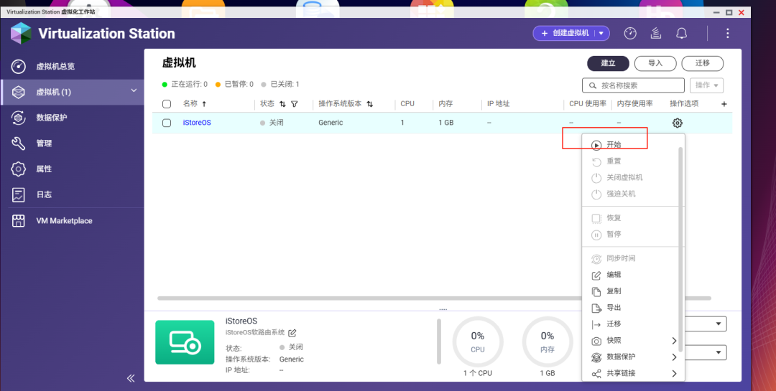Click the 创建虚拟机 button
Screen dimensions: 776x391
[x=565, y=33]
